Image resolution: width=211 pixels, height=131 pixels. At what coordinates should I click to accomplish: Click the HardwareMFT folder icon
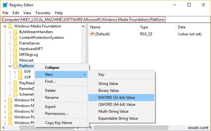(15, 49)
